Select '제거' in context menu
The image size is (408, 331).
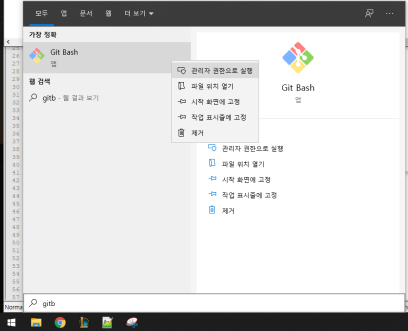click(215, 133)
